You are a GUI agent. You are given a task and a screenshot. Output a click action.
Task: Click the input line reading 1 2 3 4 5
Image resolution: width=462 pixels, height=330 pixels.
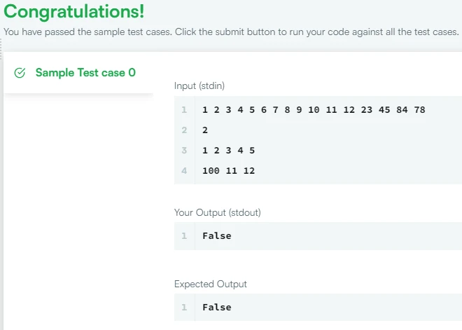tap(228, 151)
